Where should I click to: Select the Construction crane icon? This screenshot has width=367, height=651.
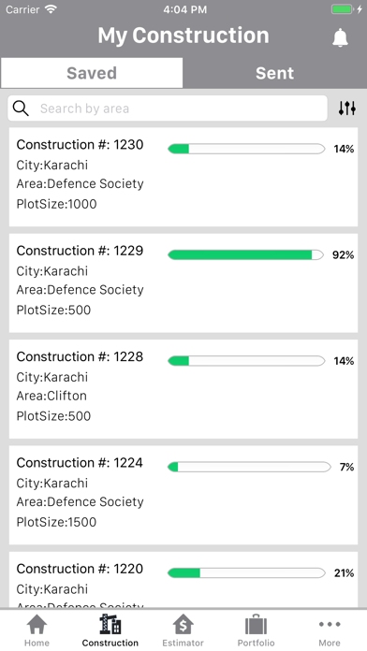[x=110, y=624]
